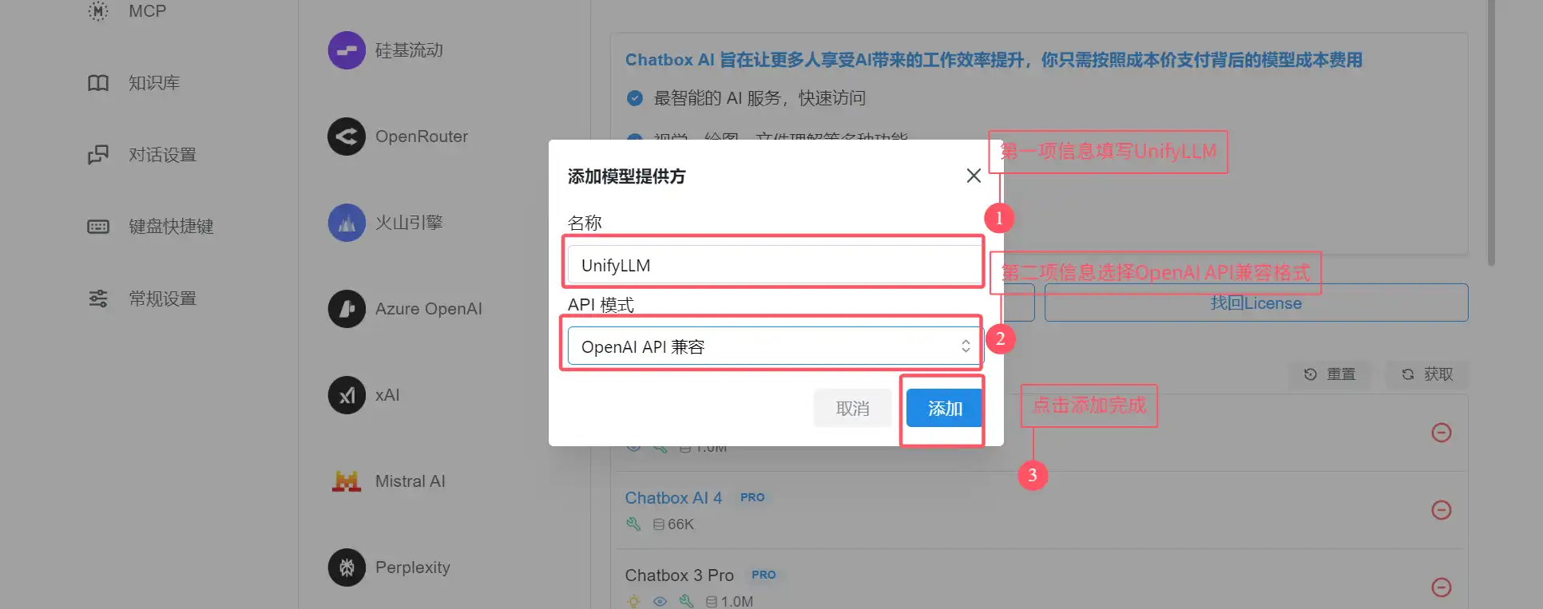This screenshot has width=1543, height=609.
Task: Select the OpenRouter provider icon
Action: [x=347, y=136]
